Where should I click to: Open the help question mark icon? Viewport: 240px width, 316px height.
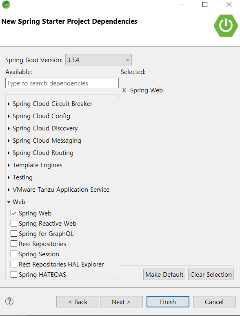click(9, 302)
